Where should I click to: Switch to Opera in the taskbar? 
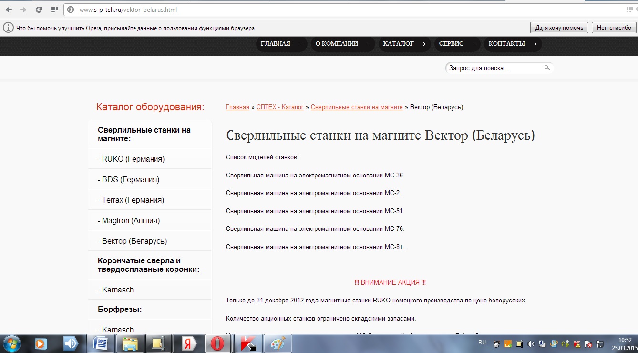(x=219, y=343)
